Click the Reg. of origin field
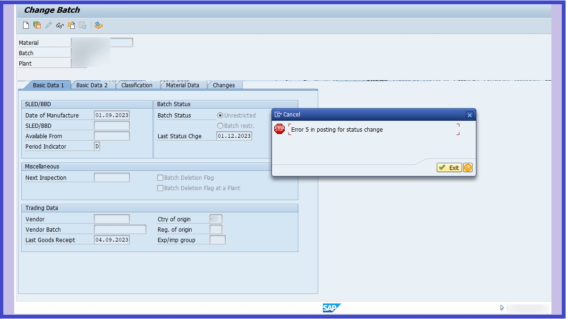 (x=216, y=229)
